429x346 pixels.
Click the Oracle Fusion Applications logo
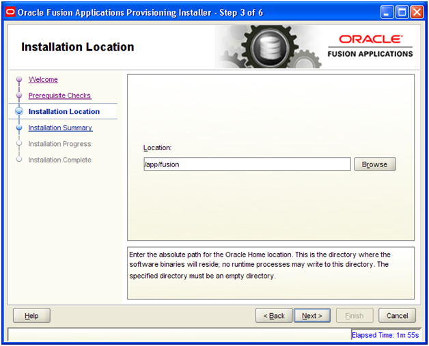click(x=370, y=46)
